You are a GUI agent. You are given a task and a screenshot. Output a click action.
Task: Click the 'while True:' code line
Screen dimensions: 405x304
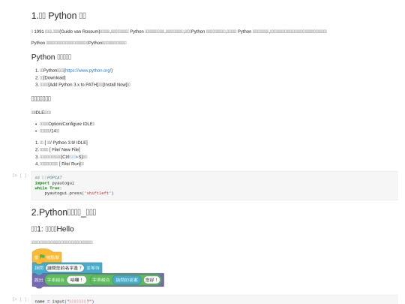pyautogui.click(x=48, y=188)
